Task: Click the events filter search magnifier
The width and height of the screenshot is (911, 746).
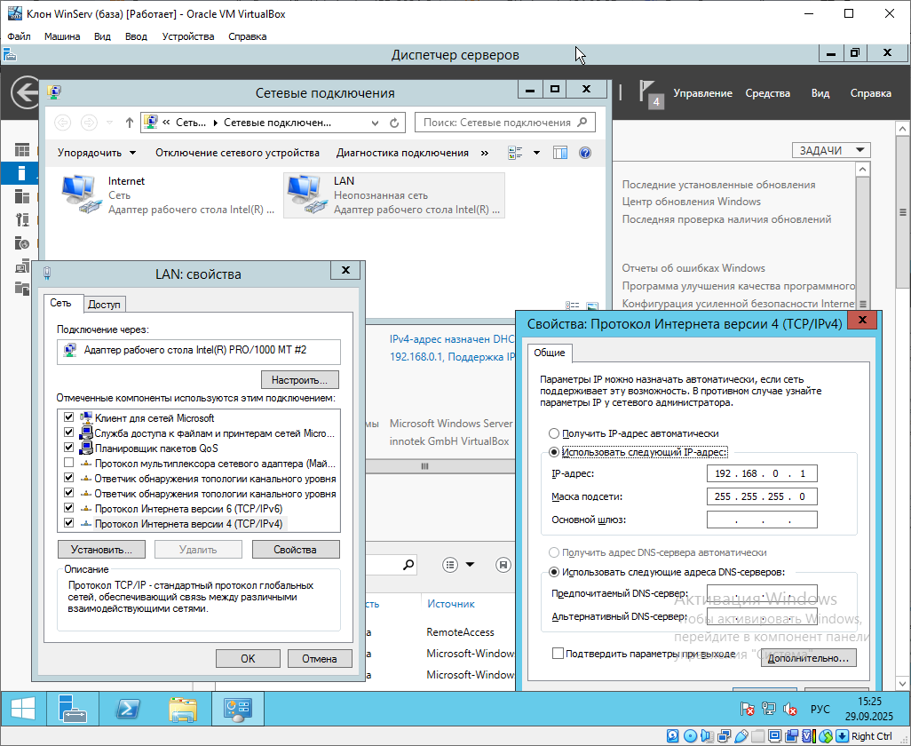Action: [x=409, y=564]
